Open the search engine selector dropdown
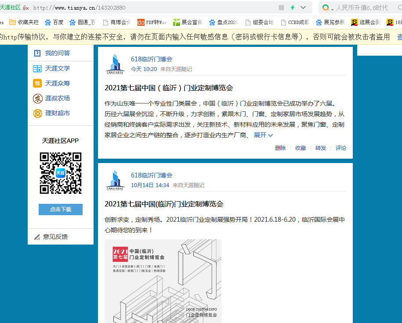 (x=333, y=8)
